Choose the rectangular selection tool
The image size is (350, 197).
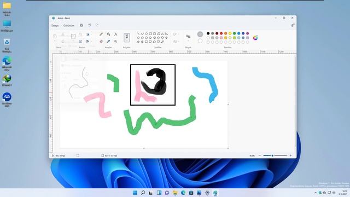[x=73, y=36]
